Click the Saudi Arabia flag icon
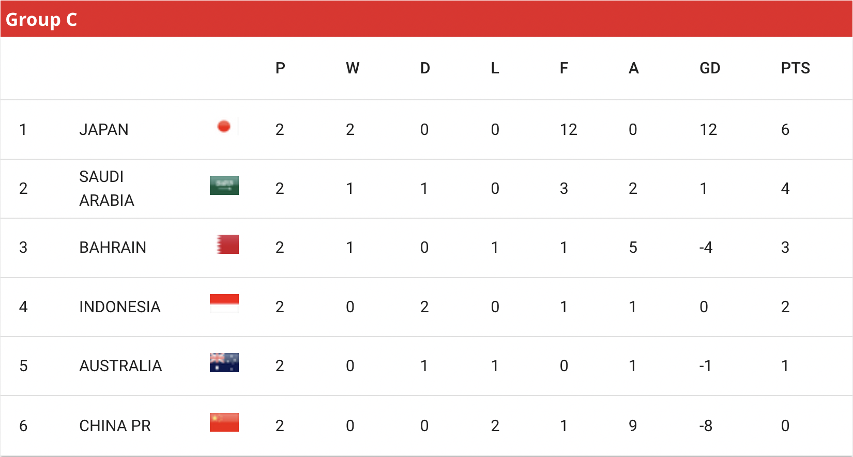 pyautogui.click(x=224, y=185)
